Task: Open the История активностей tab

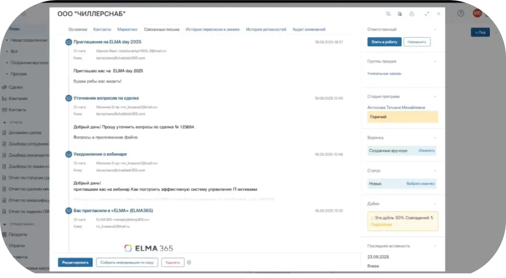Action: 266,29
